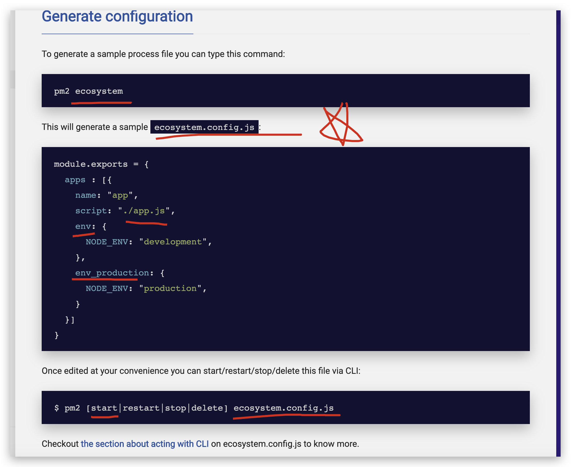Click the dark vertical scrollbar on right edge
571x467 pixels.
click(558, 233)
